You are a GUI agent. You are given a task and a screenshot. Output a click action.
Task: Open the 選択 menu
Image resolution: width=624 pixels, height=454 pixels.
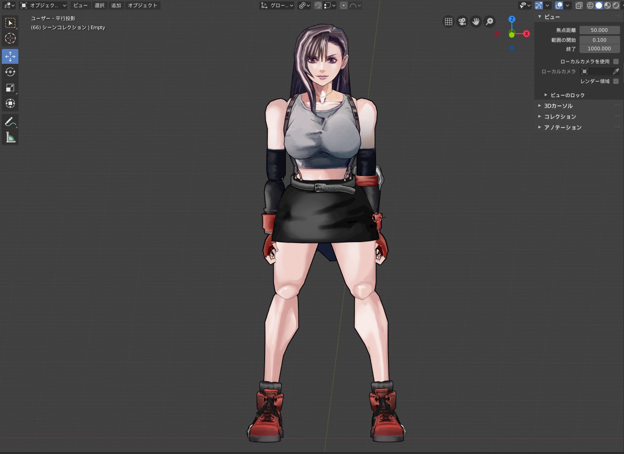100,5
